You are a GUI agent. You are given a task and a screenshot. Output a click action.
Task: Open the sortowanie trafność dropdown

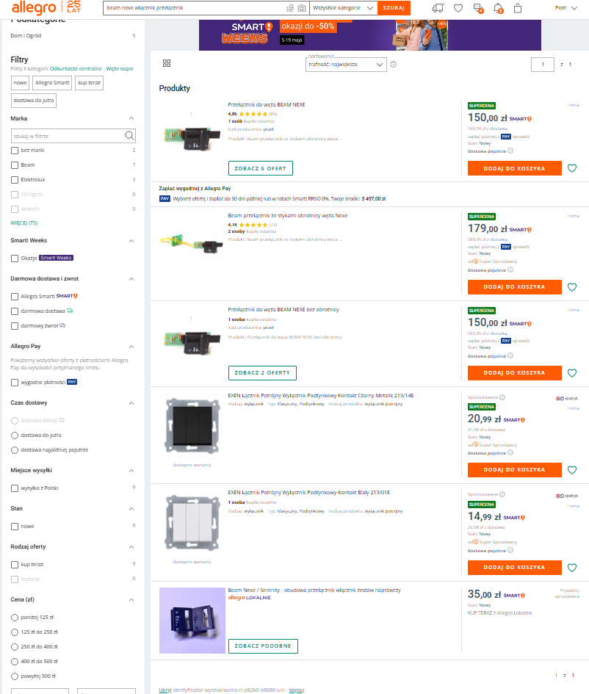[x=346, y=65]
